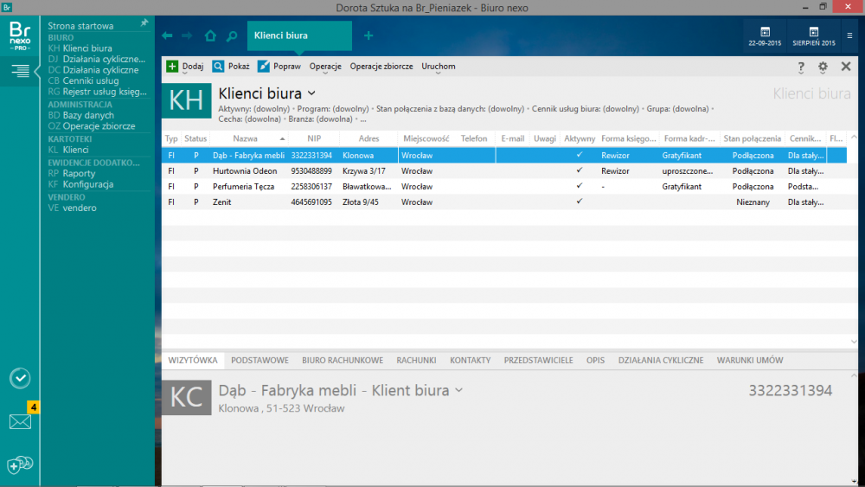The width and height of the screenshot is (865, 487).
Task: Open the settings gear icon
Action: 823,67
